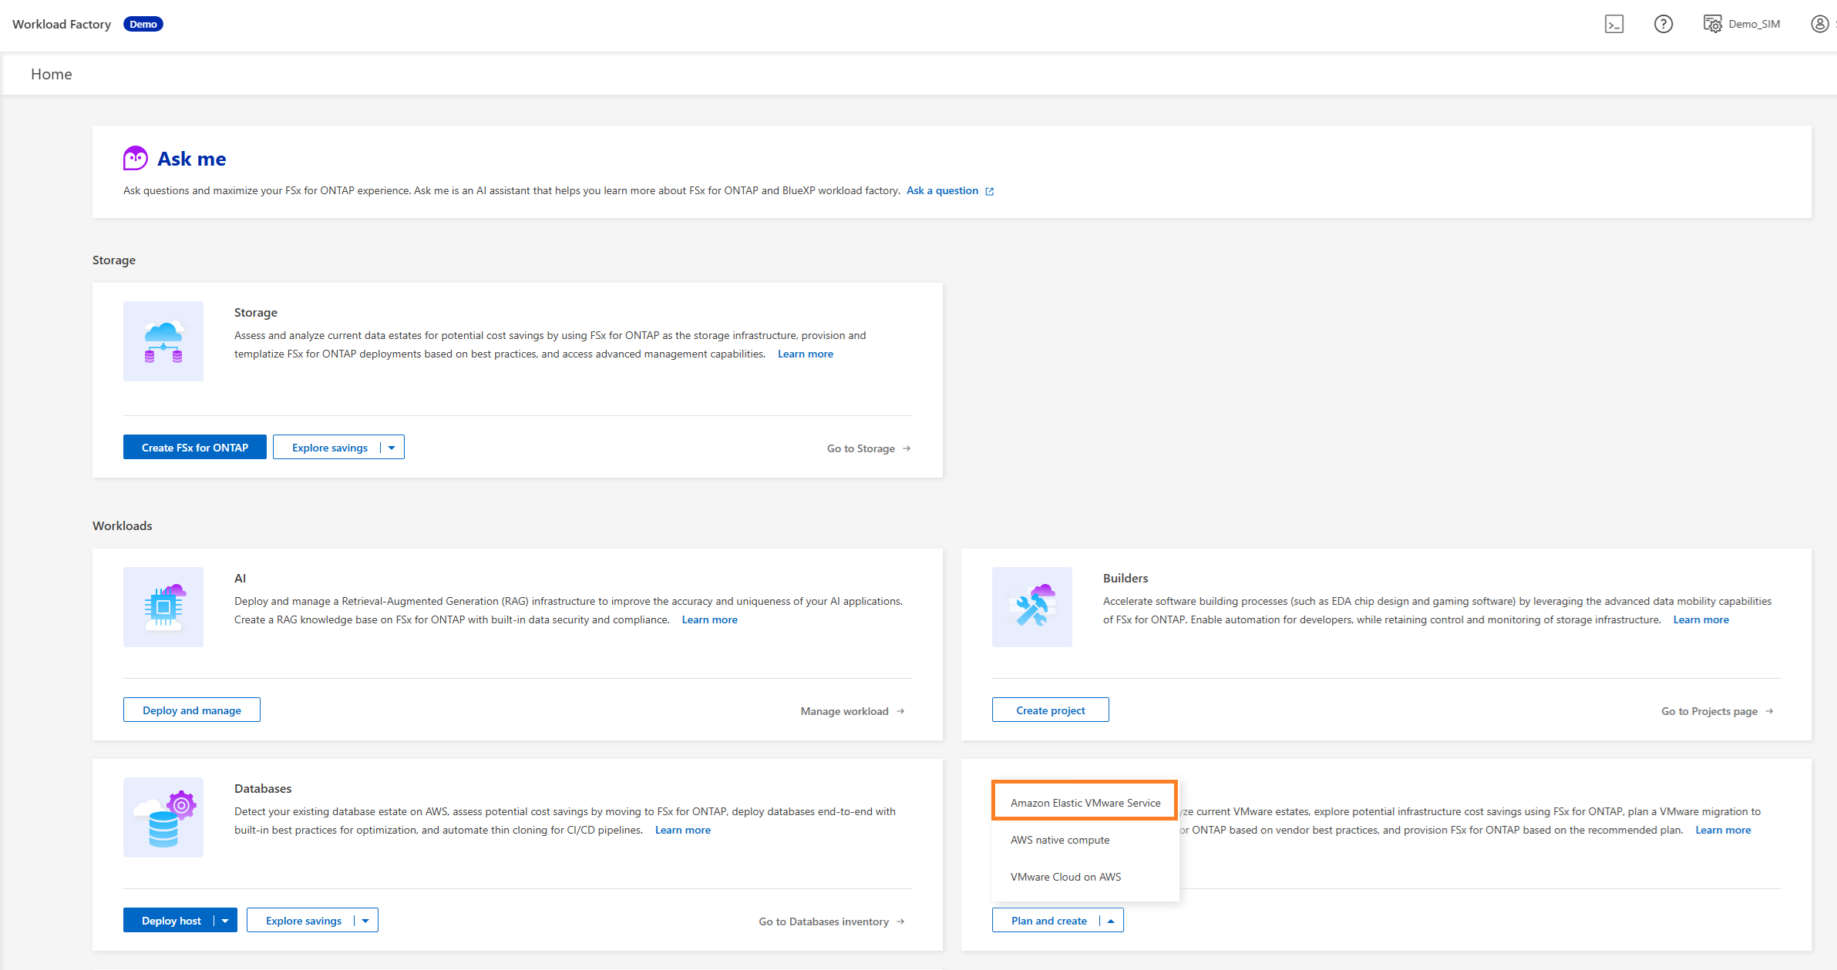Viewport: 1837px width, 970px height.
Task: Click the Create FSx for ONTAP button
Action: pos(195,448)
